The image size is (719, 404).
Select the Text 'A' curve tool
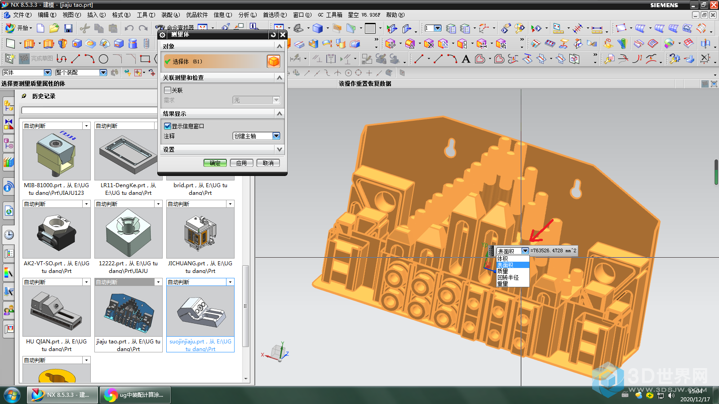pos(466,59)
